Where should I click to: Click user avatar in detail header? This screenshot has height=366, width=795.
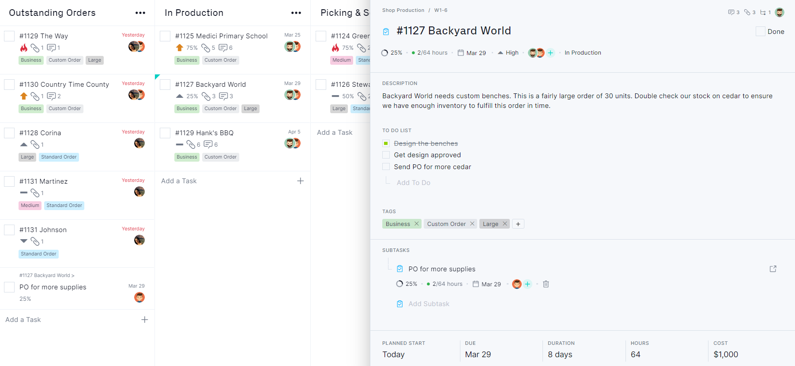780,12
